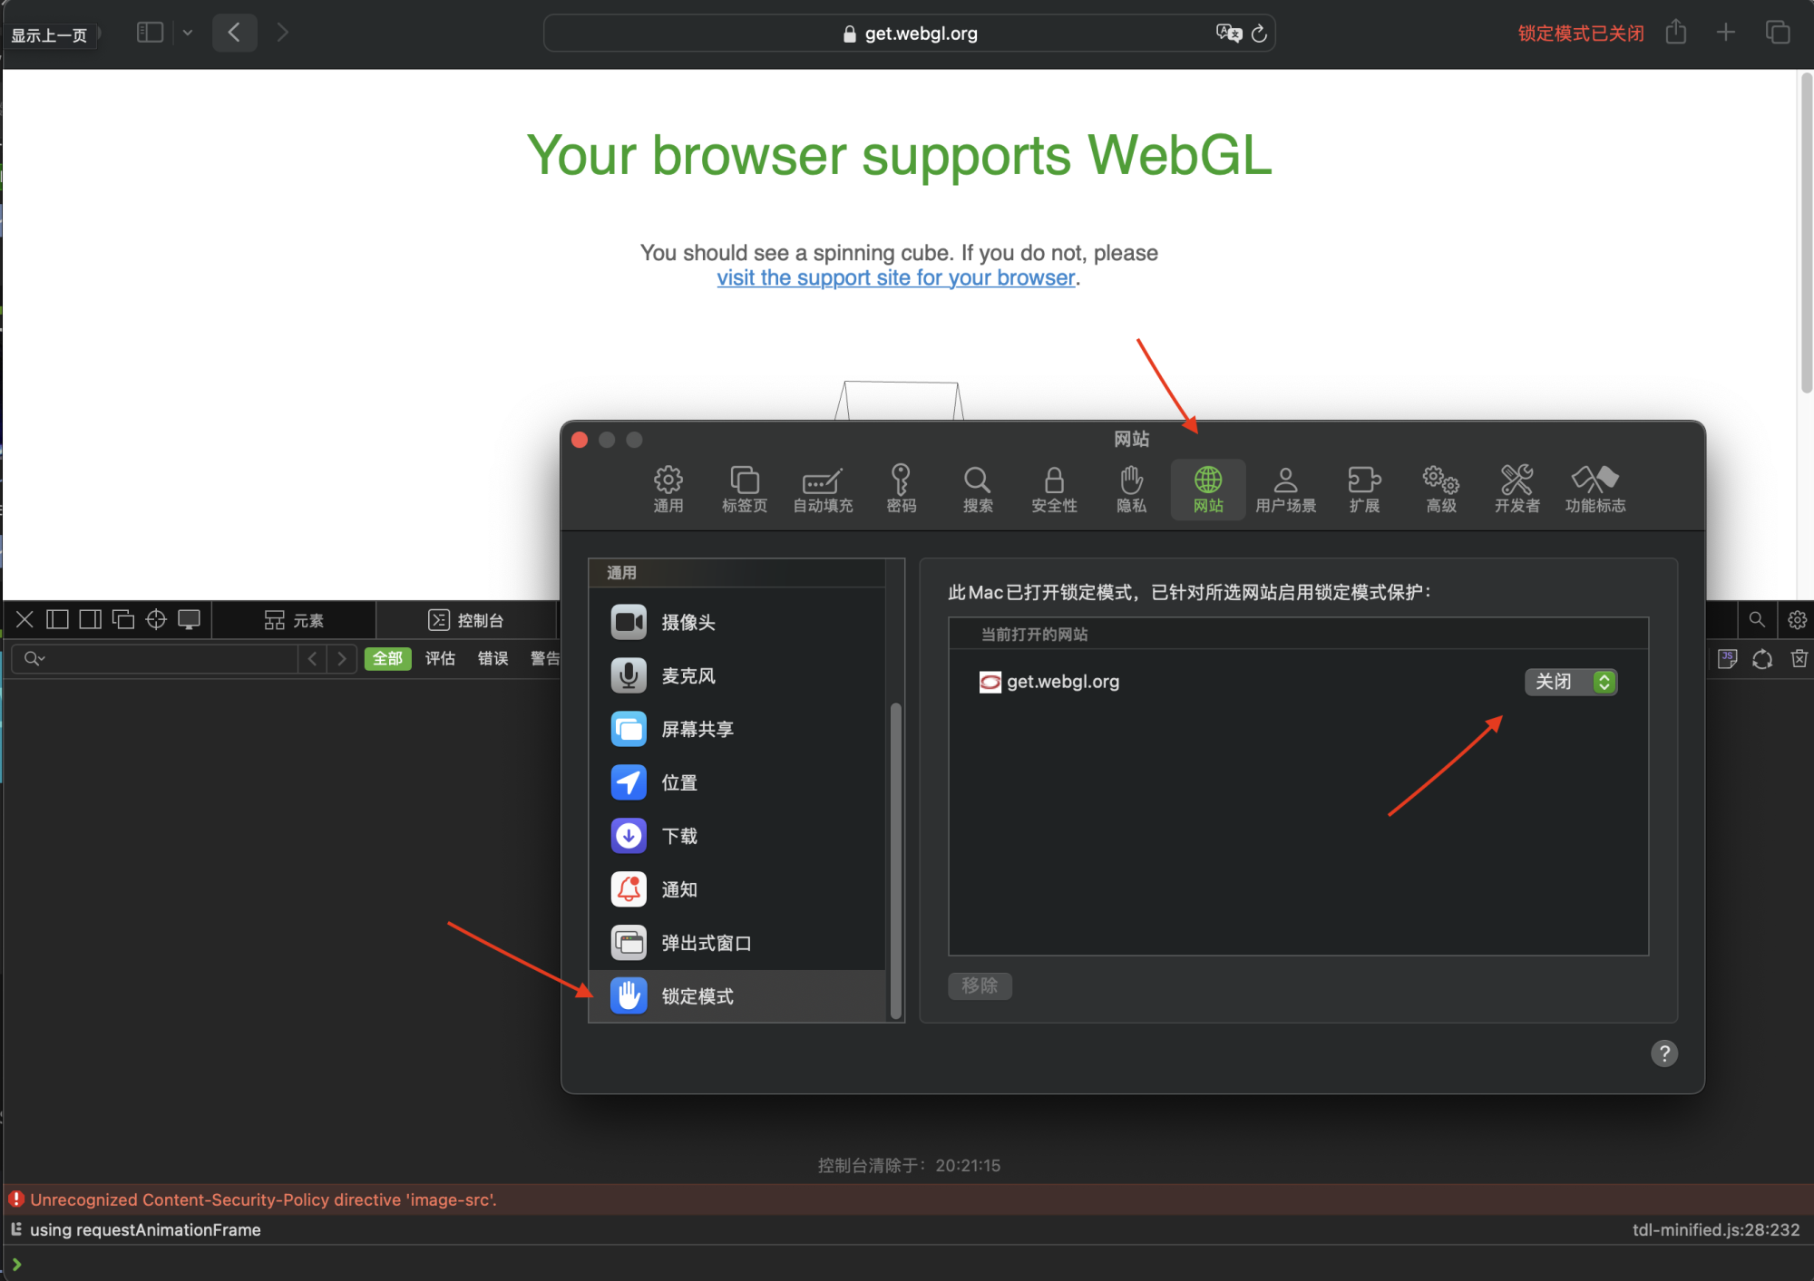The height and width of the screenshot is (1281, 1814).
Task: Open the Extensions preferences tab
Action: coord(1363,489)
